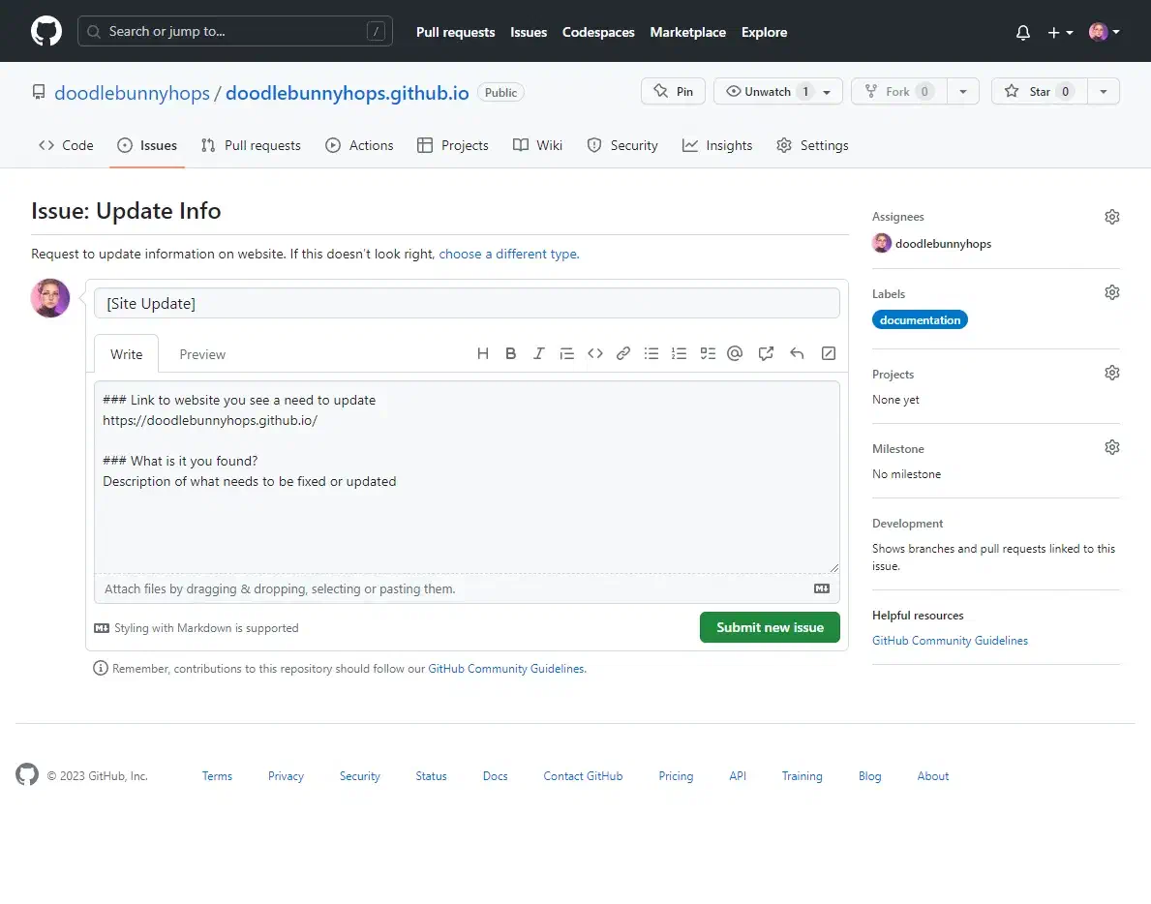1151x904 pixels.
Task: Insert code with the code icon
Action: pos(595,354)
